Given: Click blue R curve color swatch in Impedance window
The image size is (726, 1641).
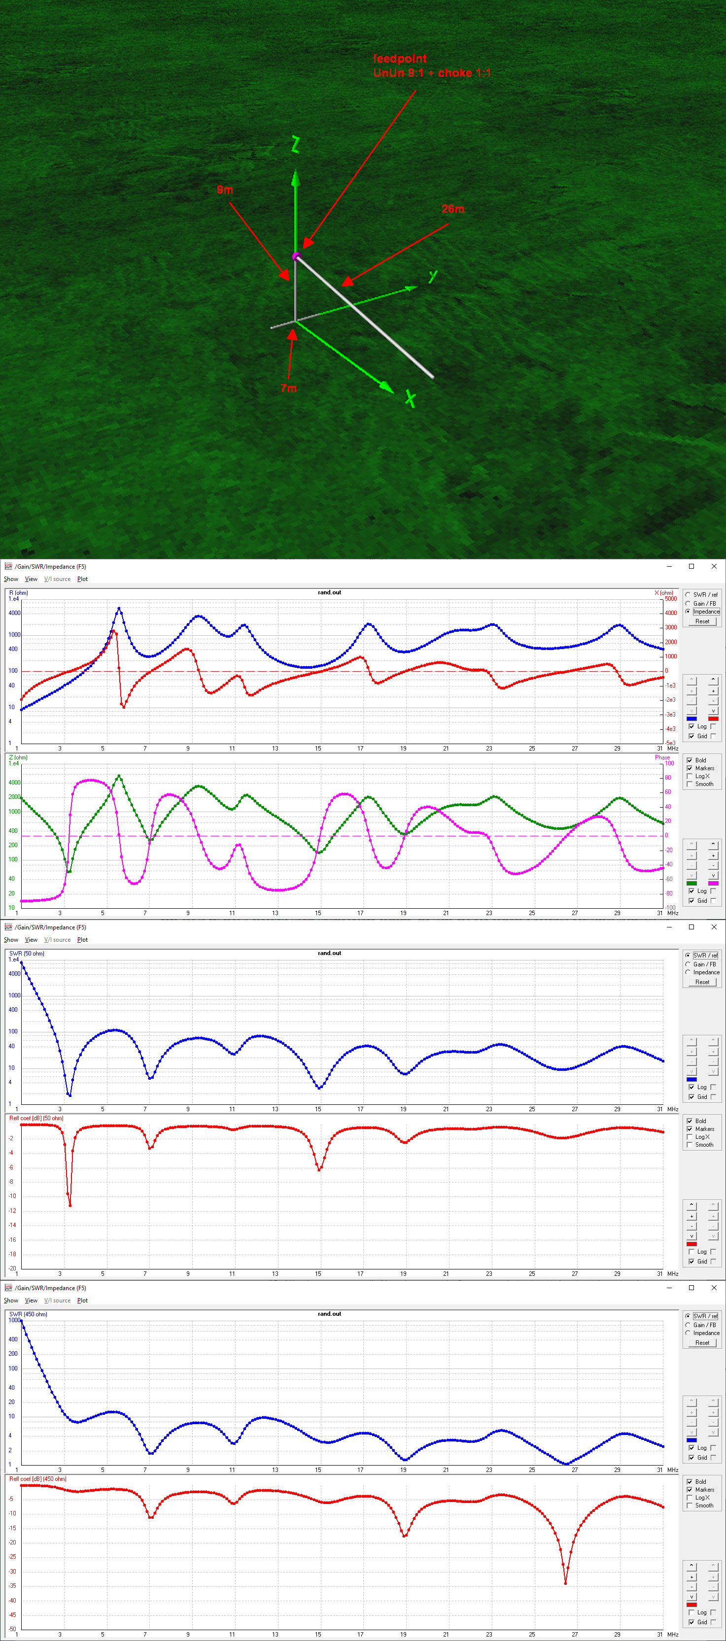Looking at the screenshot, I should pos(691,718).
